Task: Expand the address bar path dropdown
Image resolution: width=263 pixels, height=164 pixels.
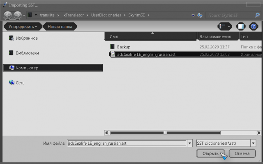Action: click(193, 15)
